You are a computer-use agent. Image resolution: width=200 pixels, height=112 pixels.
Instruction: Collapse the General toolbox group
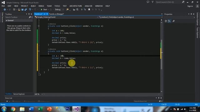click(6, 21)
